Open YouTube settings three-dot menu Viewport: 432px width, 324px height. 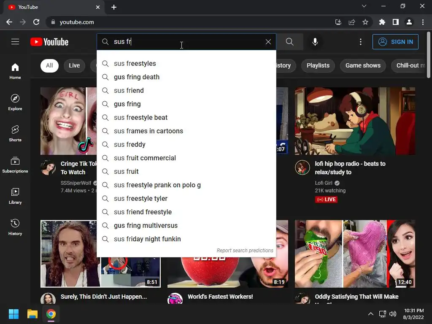point(360,42)
